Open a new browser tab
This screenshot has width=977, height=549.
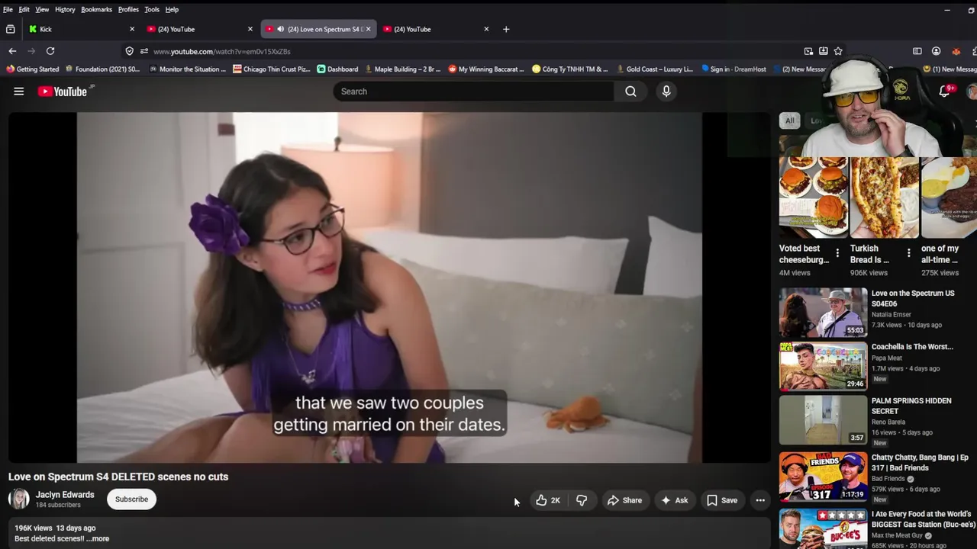click(x=505, y=29)
